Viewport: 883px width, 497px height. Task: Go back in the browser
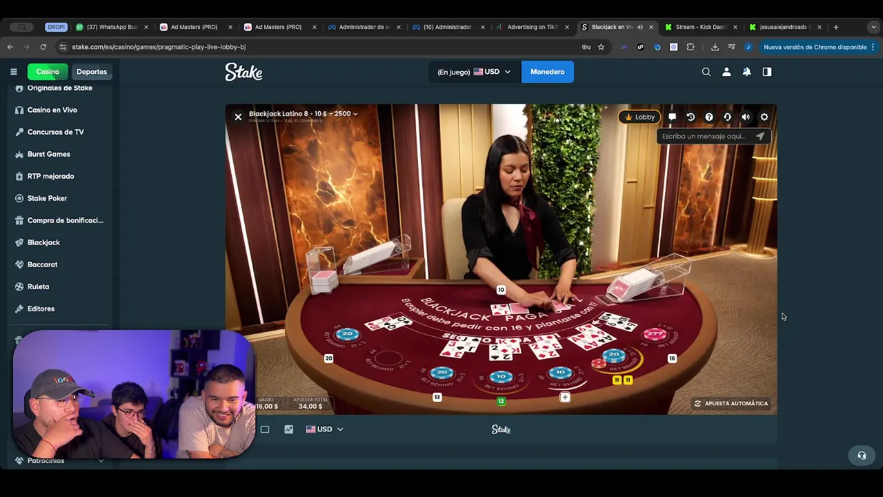pyautogui.click(x=10, y=47)
